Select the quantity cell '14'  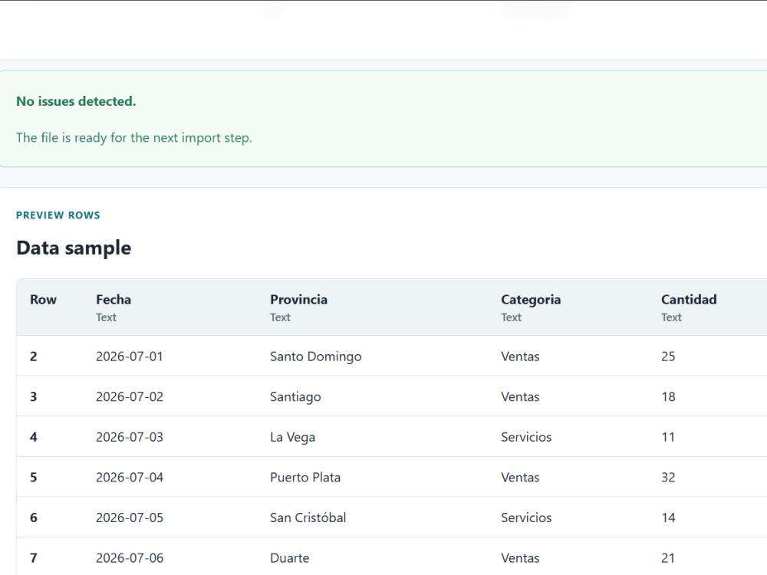[x=668, y=517]
